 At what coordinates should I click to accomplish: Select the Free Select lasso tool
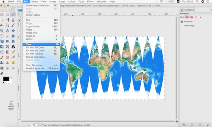tap(13, 14)
